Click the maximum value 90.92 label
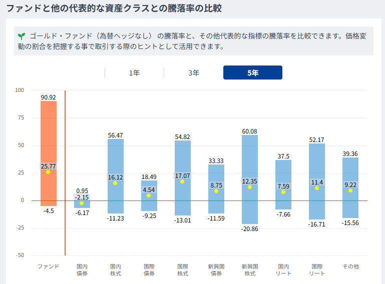 point(49,97)
